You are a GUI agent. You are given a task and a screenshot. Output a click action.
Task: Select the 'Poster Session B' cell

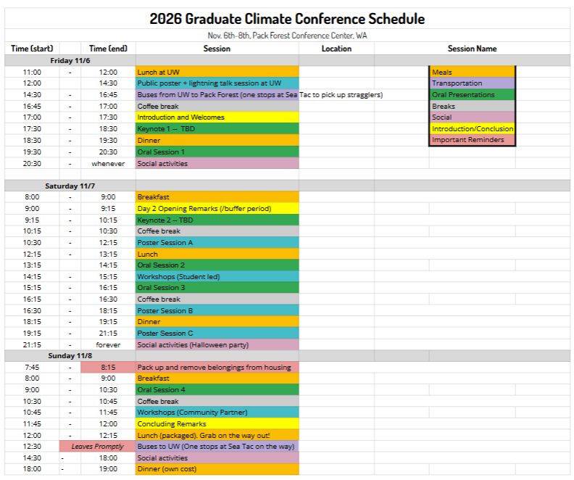pyautogui.click(x=217, y=310)
